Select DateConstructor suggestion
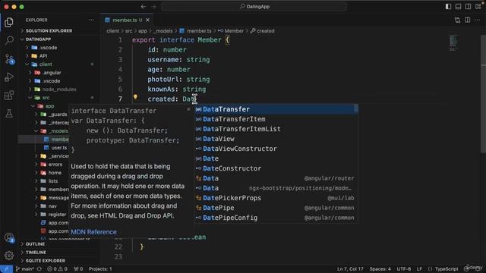The image size is (486, 273). (276, 168)
